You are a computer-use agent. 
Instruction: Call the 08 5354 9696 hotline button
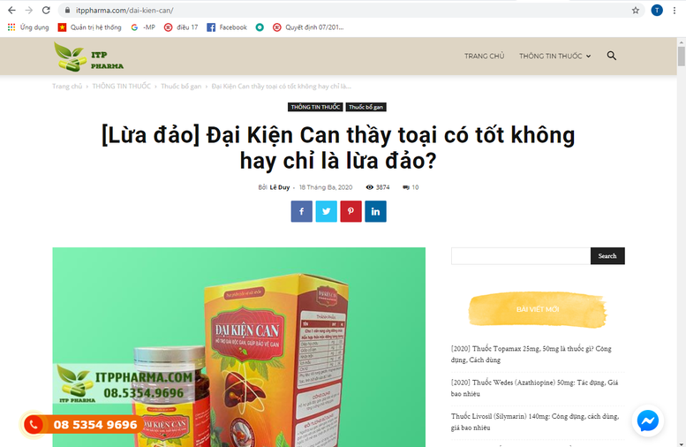(82, 424)
